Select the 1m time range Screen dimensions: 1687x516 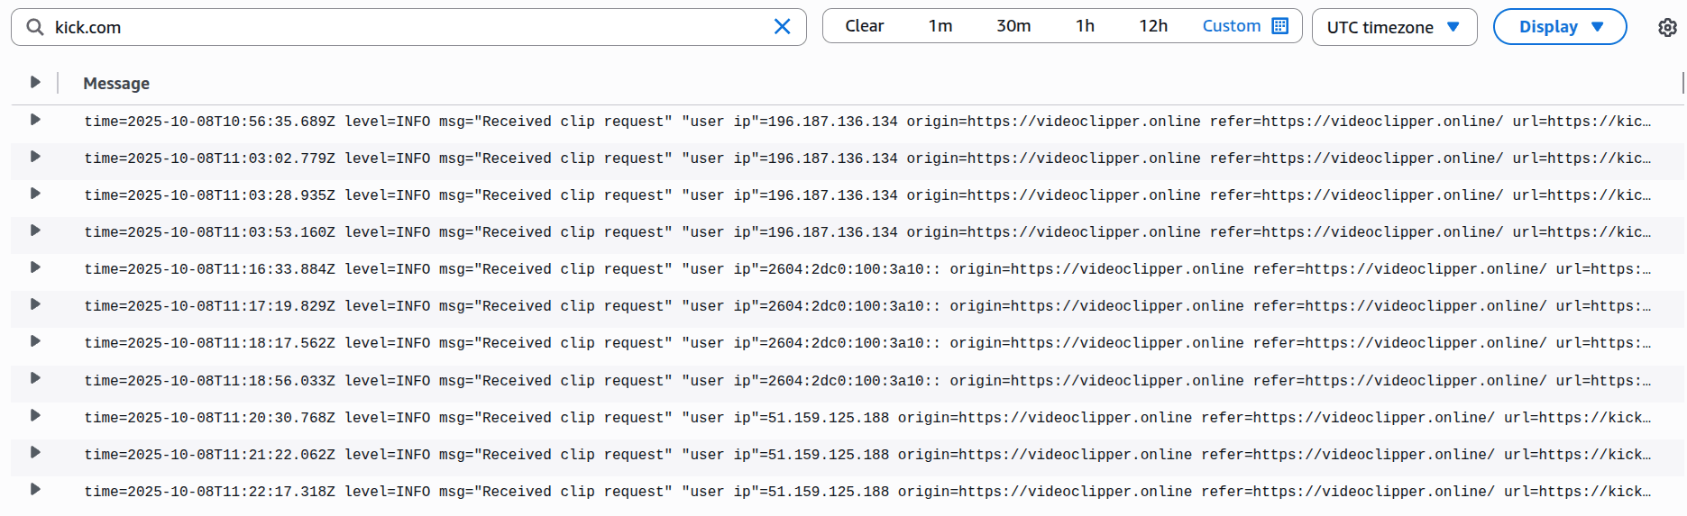point(940,26)
